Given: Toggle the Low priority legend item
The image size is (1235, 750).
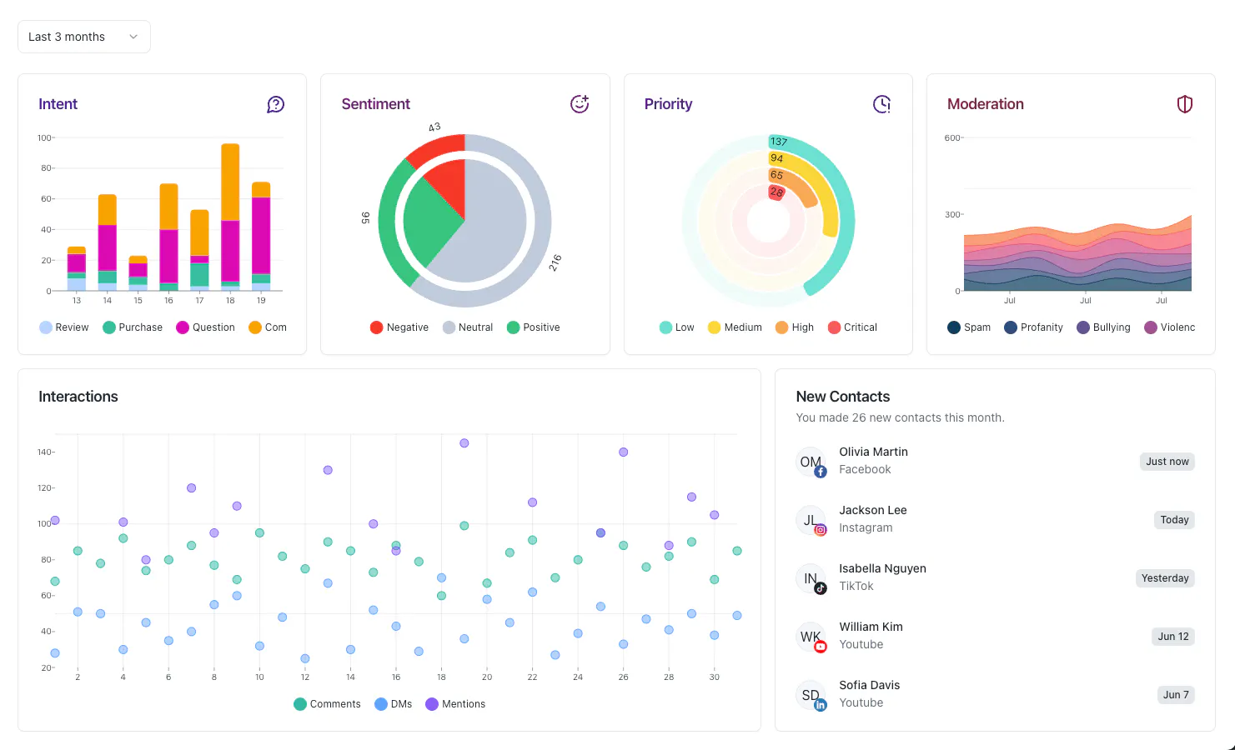Looking at the screenshot, I should 676,327.
